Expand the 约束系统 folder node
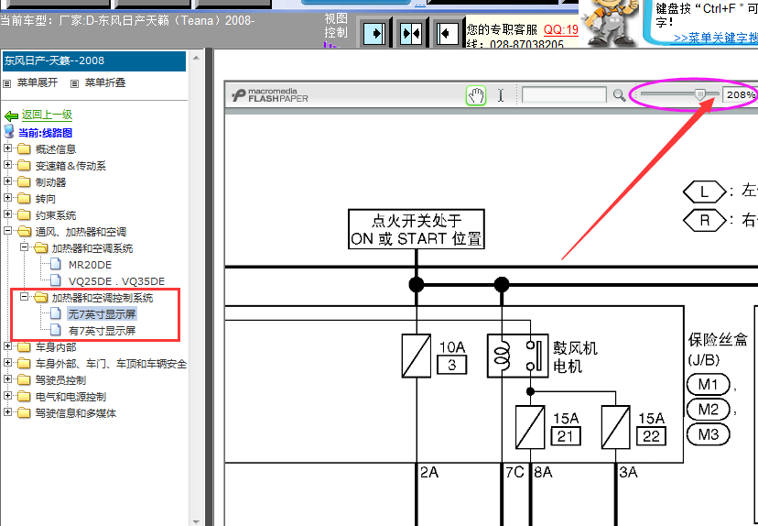This screenshot has width=758, height=526. pyautogui.click(x=7, y=214)
